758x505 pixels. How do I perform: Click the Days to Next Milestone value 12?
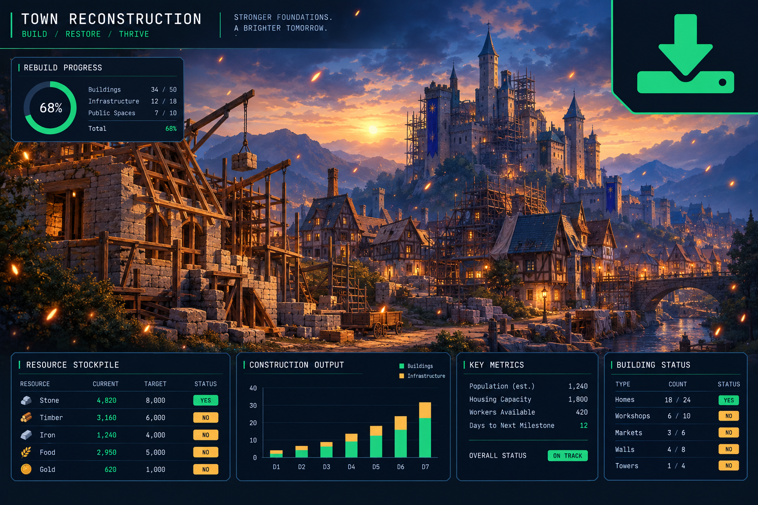pos(584,426)
